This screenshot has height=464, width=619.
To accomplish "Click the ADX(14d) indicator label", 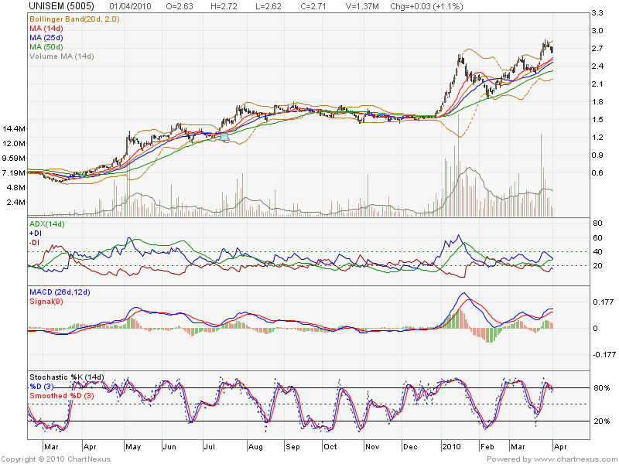I will click(x=47, y=224).
